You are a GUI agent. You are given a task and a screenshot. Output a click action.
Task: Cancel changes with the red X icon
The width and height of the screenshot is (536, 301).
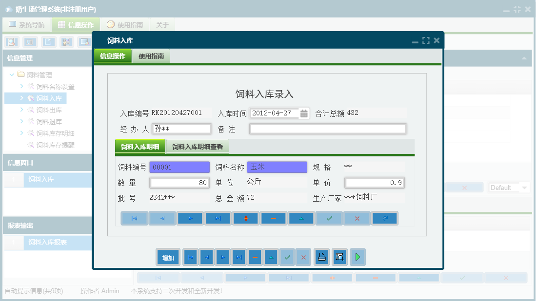(x=357, y=218)
